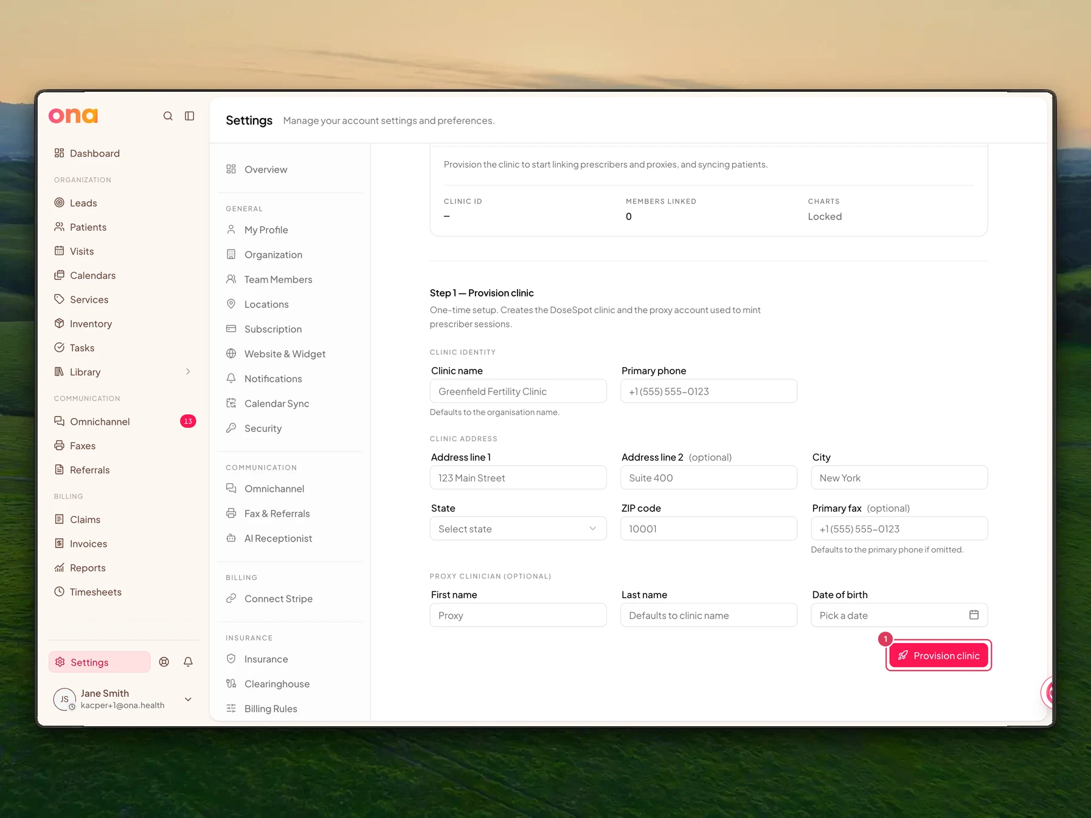
Task: Click the proxy First name field
Action: click(x=518, y=615)
